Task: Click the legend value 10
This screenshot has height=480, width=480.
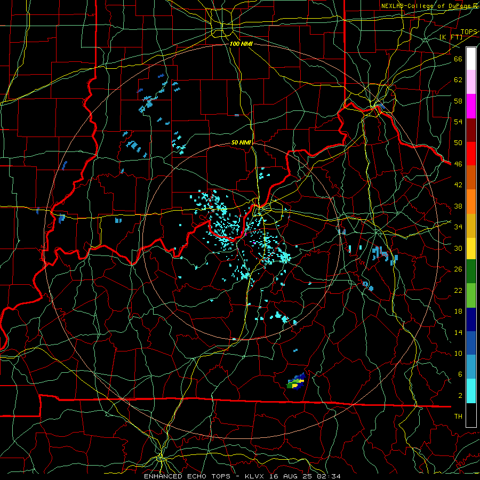Action: click(x=458, y=353)
